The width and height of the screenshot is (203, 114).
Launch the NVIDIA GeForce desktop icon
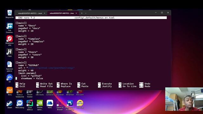[x=40, y=105]
